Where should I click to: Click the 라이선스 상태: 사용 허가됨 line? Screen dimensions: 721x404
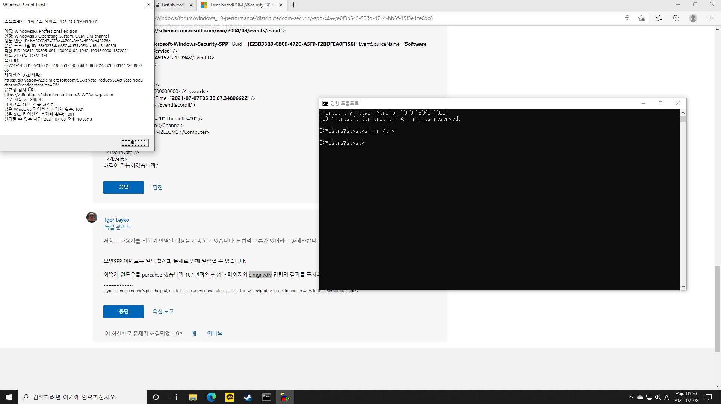click(29, 104)
